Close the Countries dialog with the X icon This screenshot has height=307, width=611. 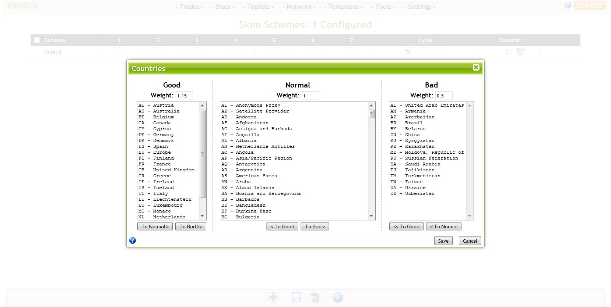click(x=476, y=67)
